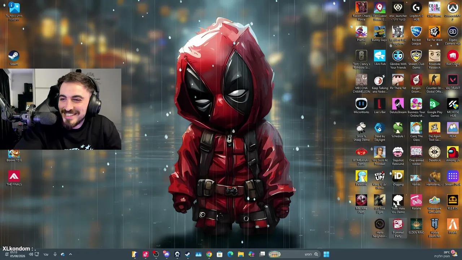This screenshot has height=260, width=462.
Task: Select the Waterpark Simulator icon
Action: click(435, 204)
